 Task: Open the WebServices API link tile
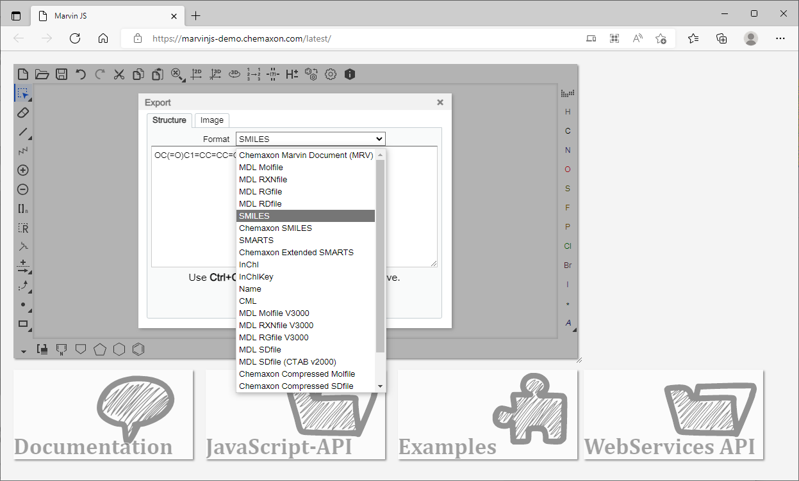(673, 414)
